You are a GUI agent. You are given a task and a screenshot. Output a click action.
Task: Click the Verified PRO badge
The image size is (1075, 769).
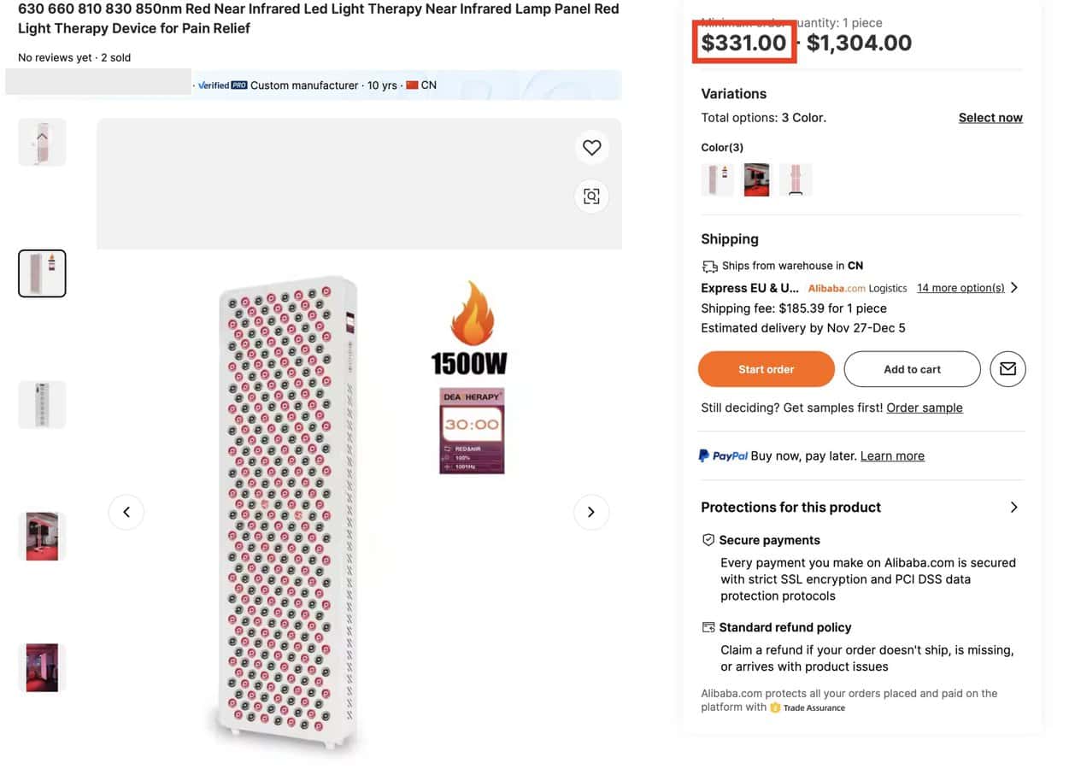[x=222, y=85]
